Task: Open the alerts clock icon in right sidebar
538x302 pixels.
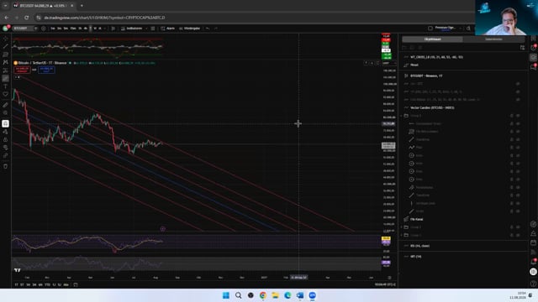Action: point(533,48)
